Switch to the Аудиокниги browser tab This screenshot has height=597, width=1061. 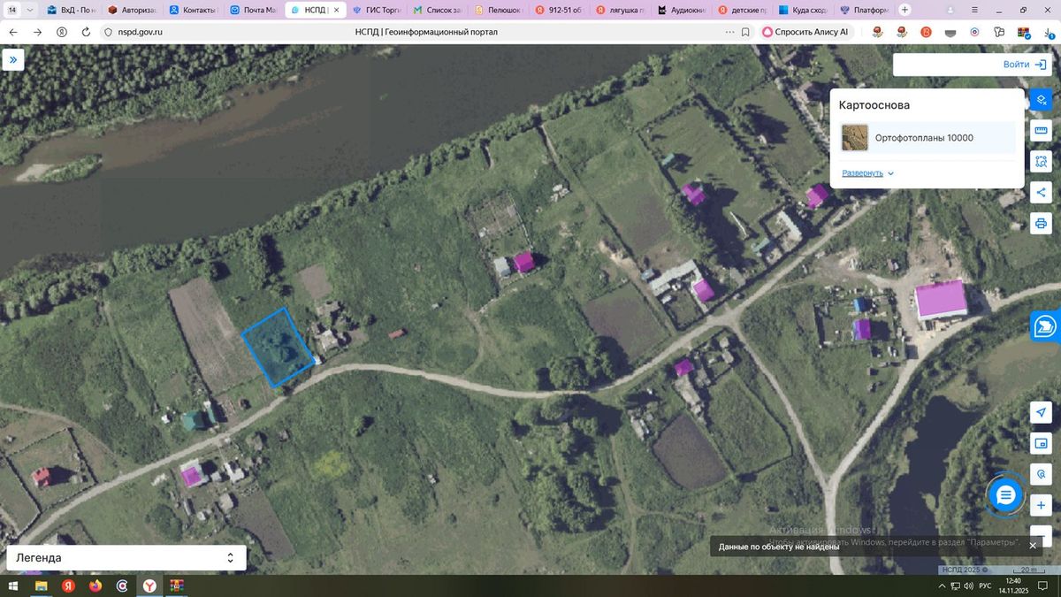[x=683, y=10]
